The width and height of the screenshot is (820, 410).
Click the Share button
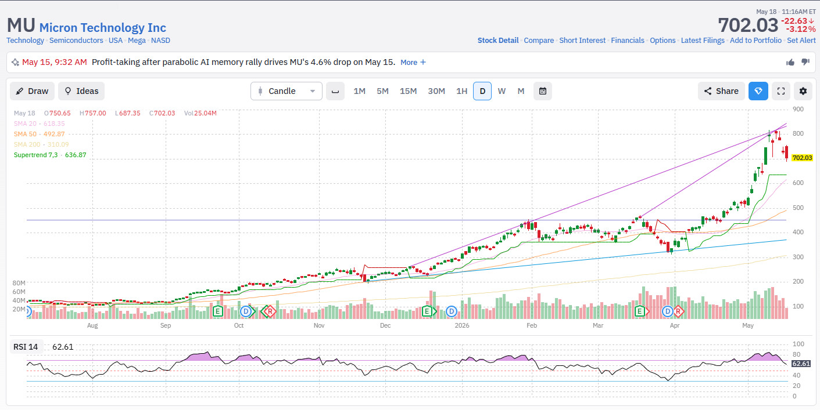721,91
